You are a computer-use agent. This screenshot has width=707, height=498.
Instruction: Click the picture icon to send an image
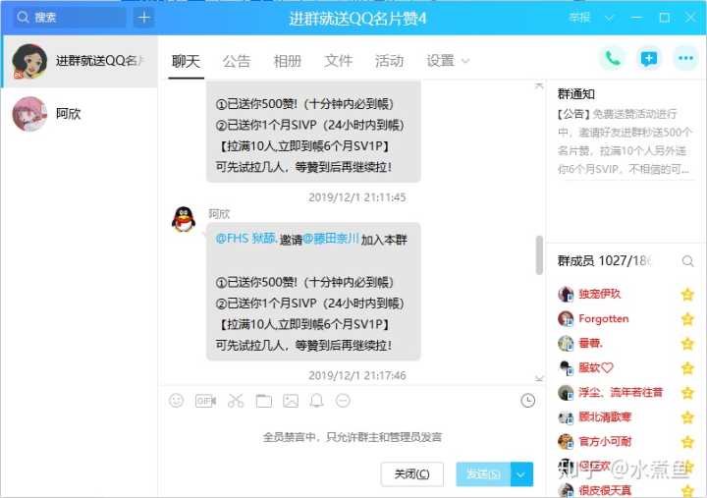pyautogui.click(x=291, y=400)
